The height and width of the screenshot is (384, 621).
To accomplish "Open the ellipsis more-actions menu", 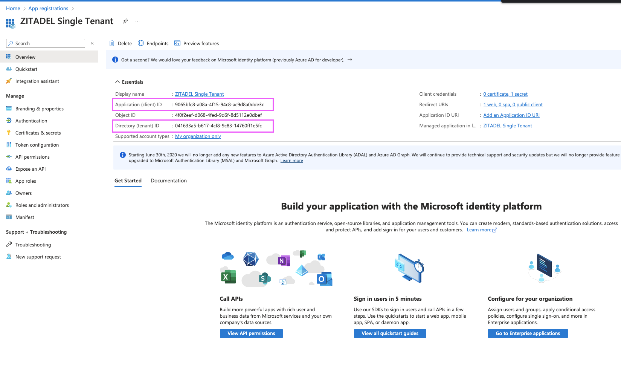I will point(137,21).
